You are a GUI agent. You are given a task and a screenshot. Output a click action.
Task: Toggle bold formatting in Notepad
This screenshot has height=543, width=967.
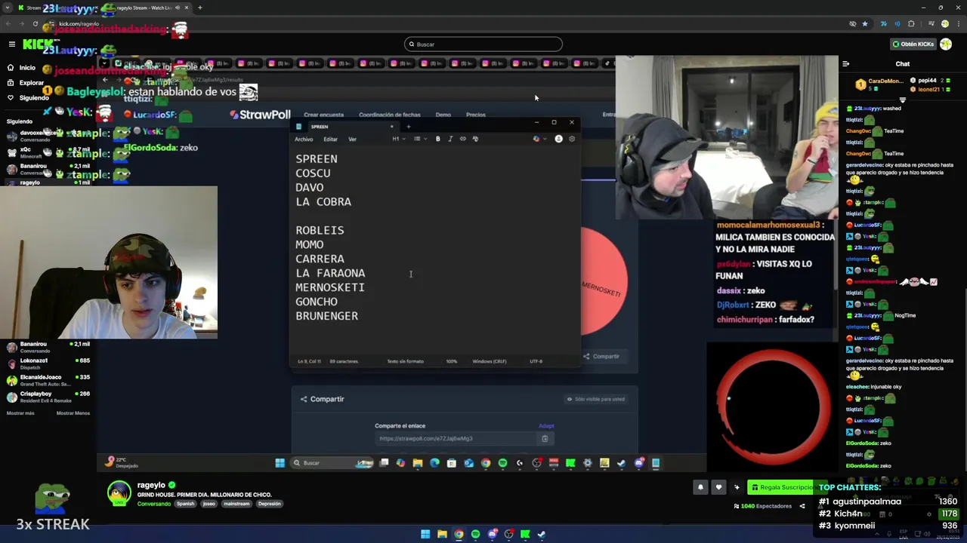coord(437,139)
